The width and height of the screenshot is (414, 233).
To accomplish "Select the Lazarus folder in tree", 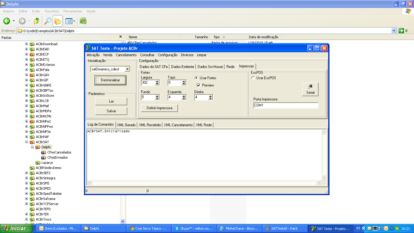I will pyautogui.click(x=47, y=163).
